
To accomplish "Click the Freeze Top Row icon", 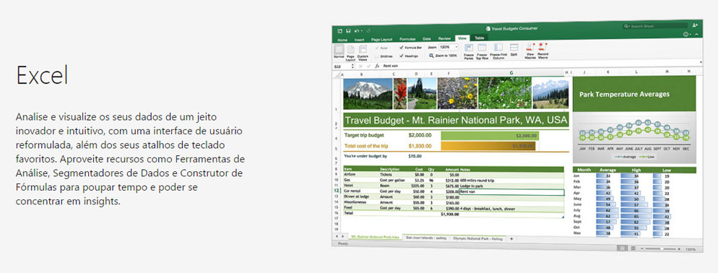I will pyautogui.click(x=482, y=47).
